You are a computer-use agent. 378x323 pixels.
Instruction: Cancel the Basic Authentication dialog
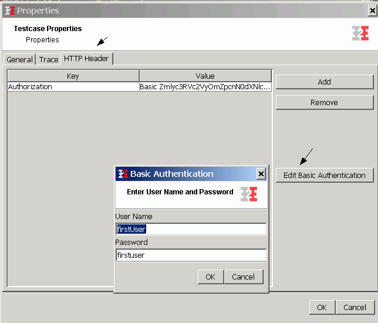[243, 277]
